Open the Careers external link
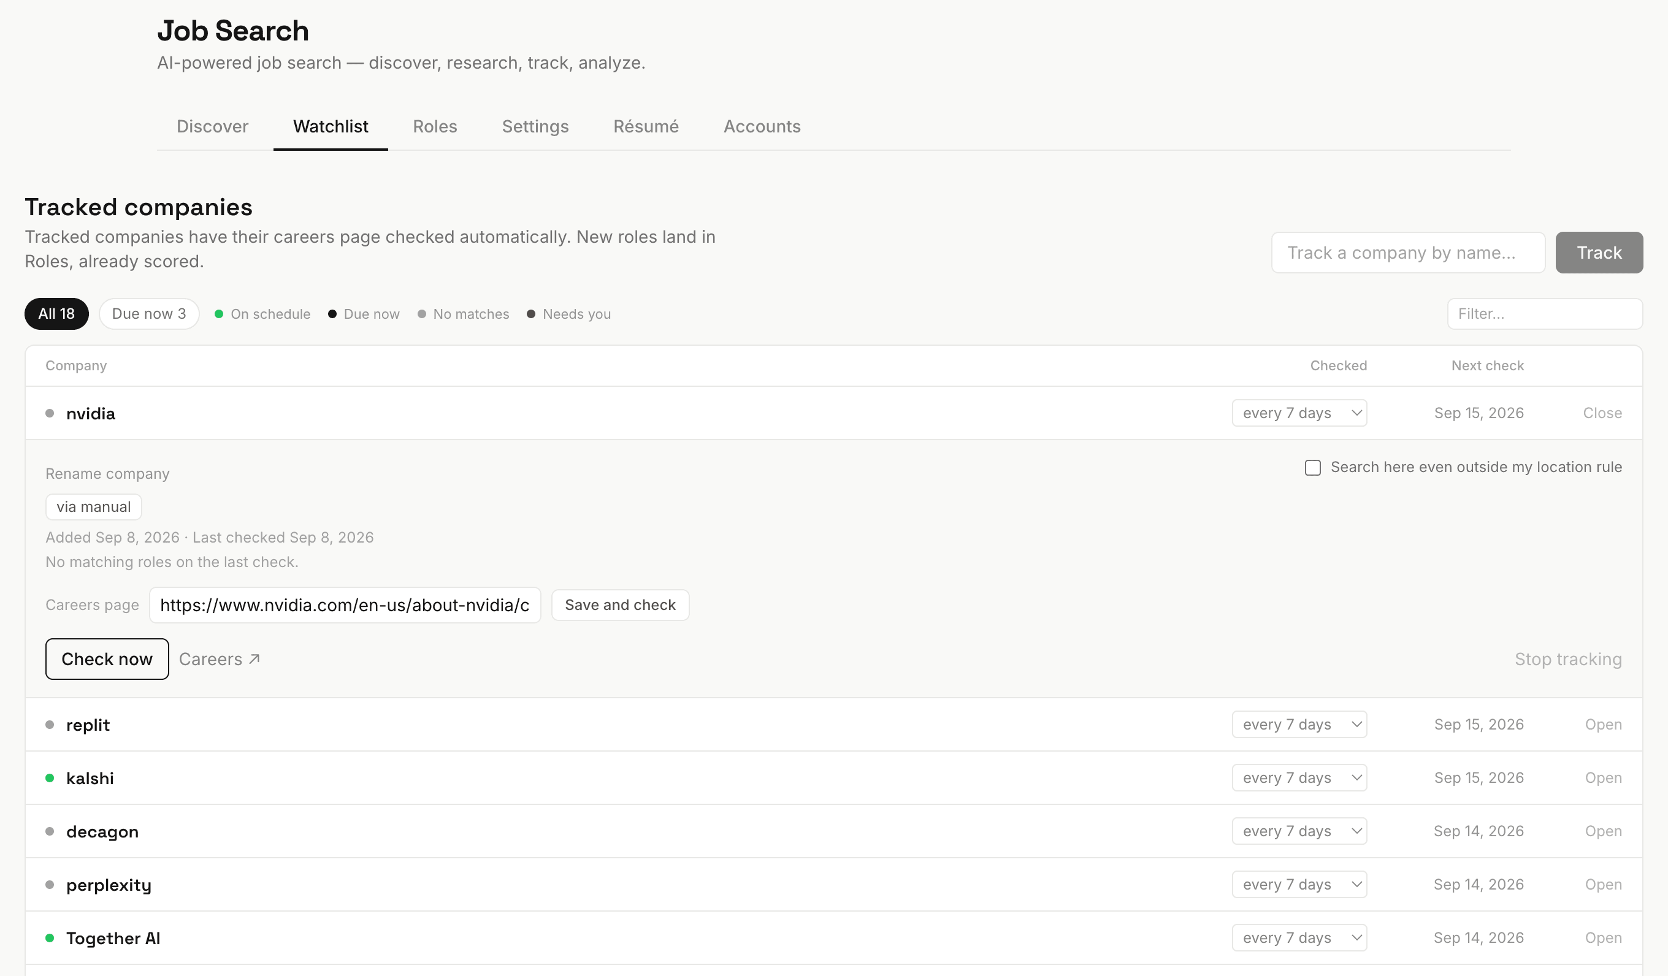1668x976 pixels. pyautogui.click(x=220, y=659)
